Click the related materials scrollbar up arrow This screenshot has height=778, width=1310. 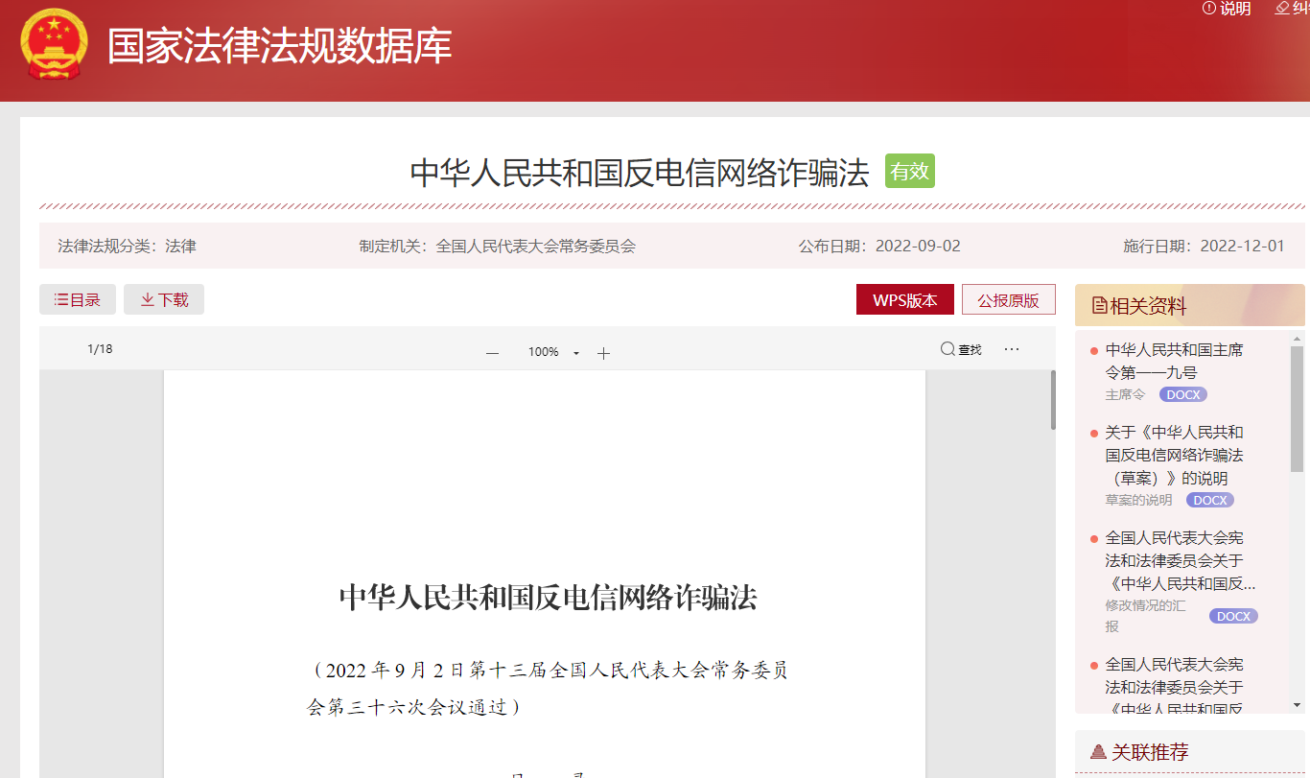tap(1297, 339)
